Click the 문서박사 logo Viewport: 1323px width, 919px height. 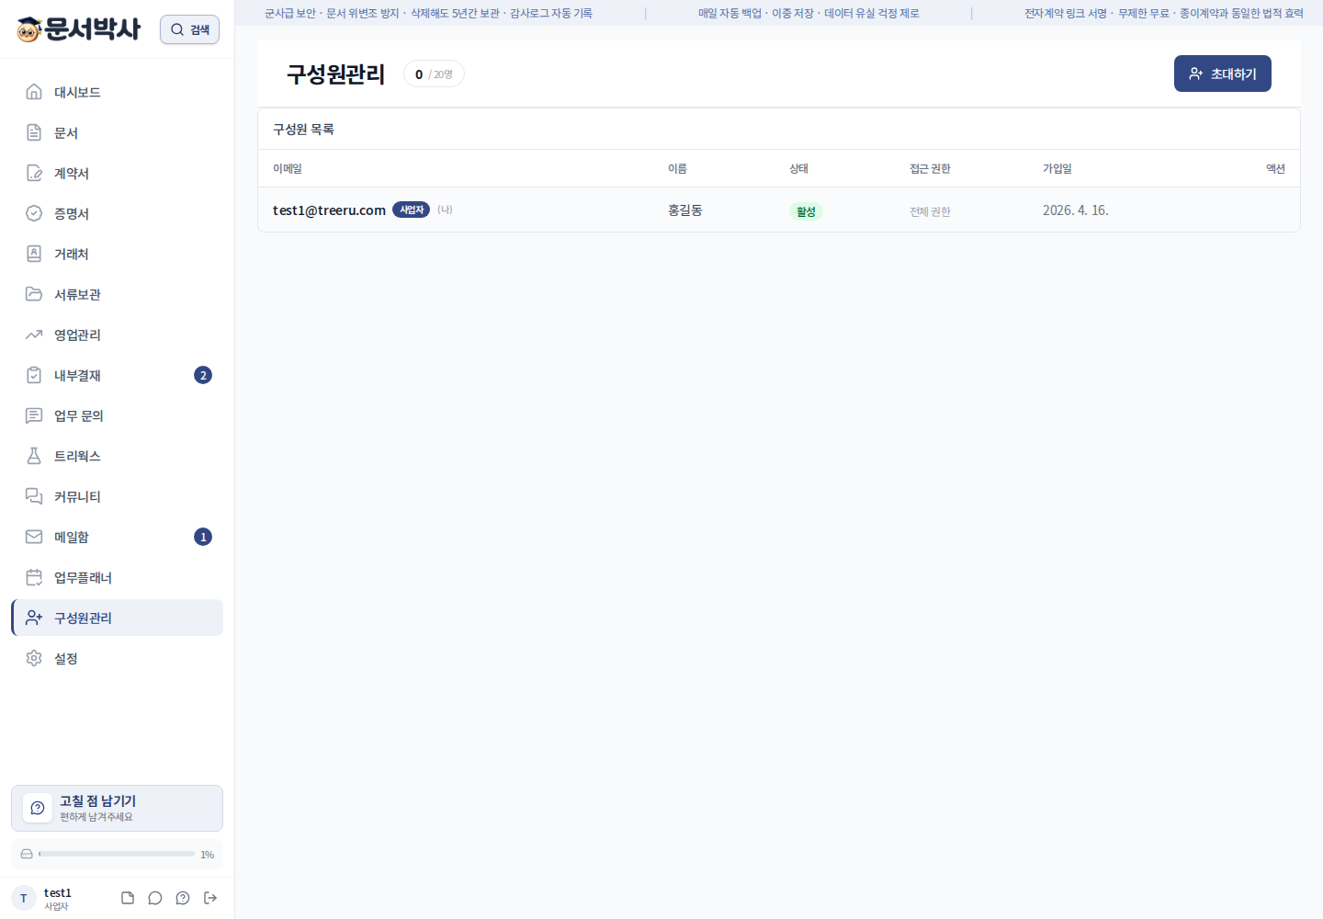pos(79,29)
